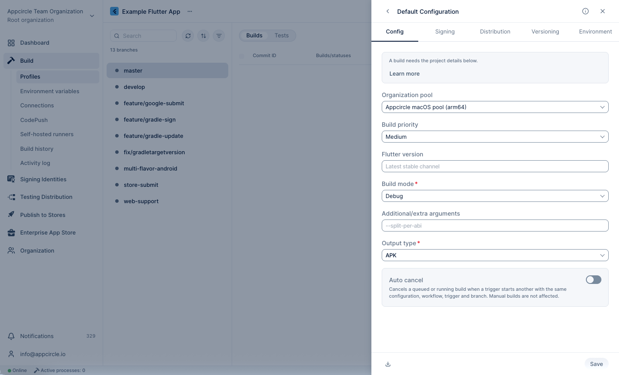
Task: Switch to the Distribution tab
Action: (x=495, y=32)
